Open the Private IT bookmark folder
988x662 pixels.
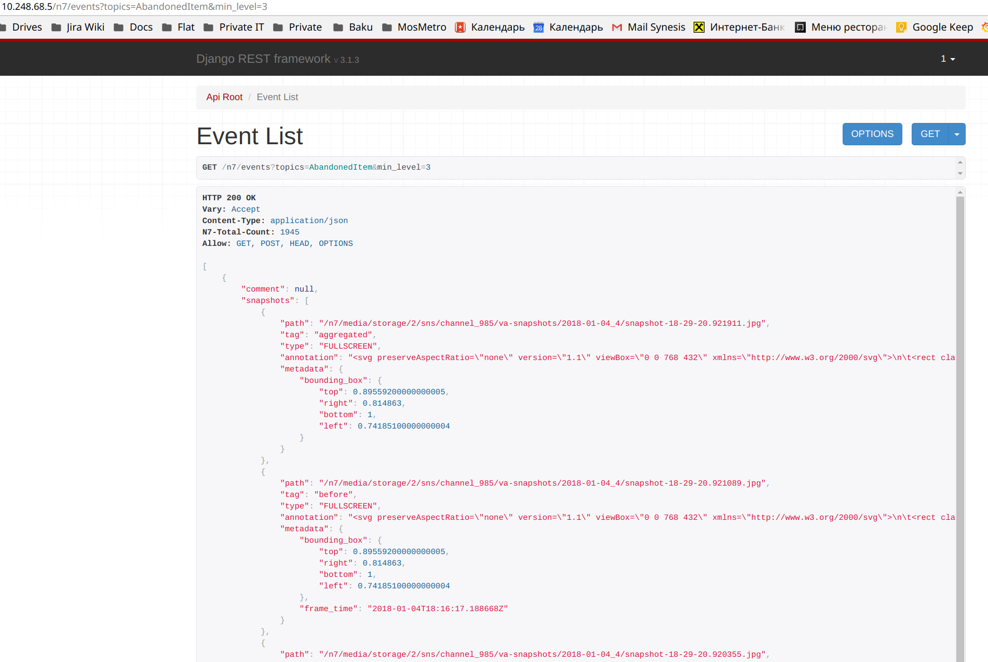tap(234, 27)
